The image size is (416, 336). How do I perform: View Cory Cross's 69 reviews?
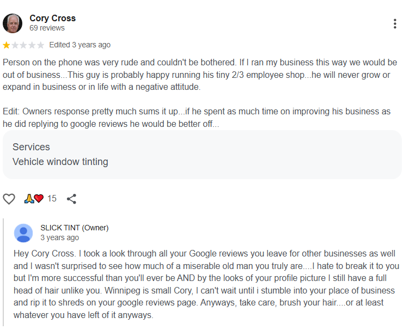pyautogui.click(x=47, y=28)
